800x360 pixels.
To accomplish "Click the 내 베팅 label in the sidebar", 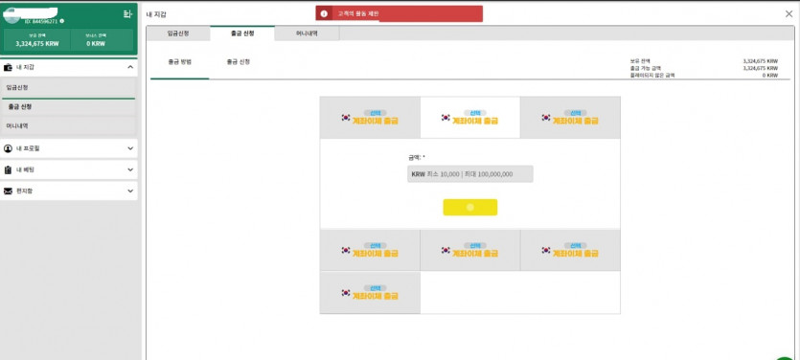I will click(x=25, y=169).
